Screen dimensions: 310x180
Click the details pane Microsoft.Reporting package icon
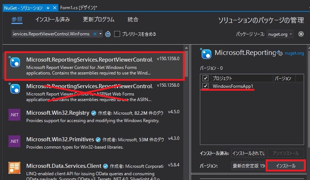coord(206,54)
